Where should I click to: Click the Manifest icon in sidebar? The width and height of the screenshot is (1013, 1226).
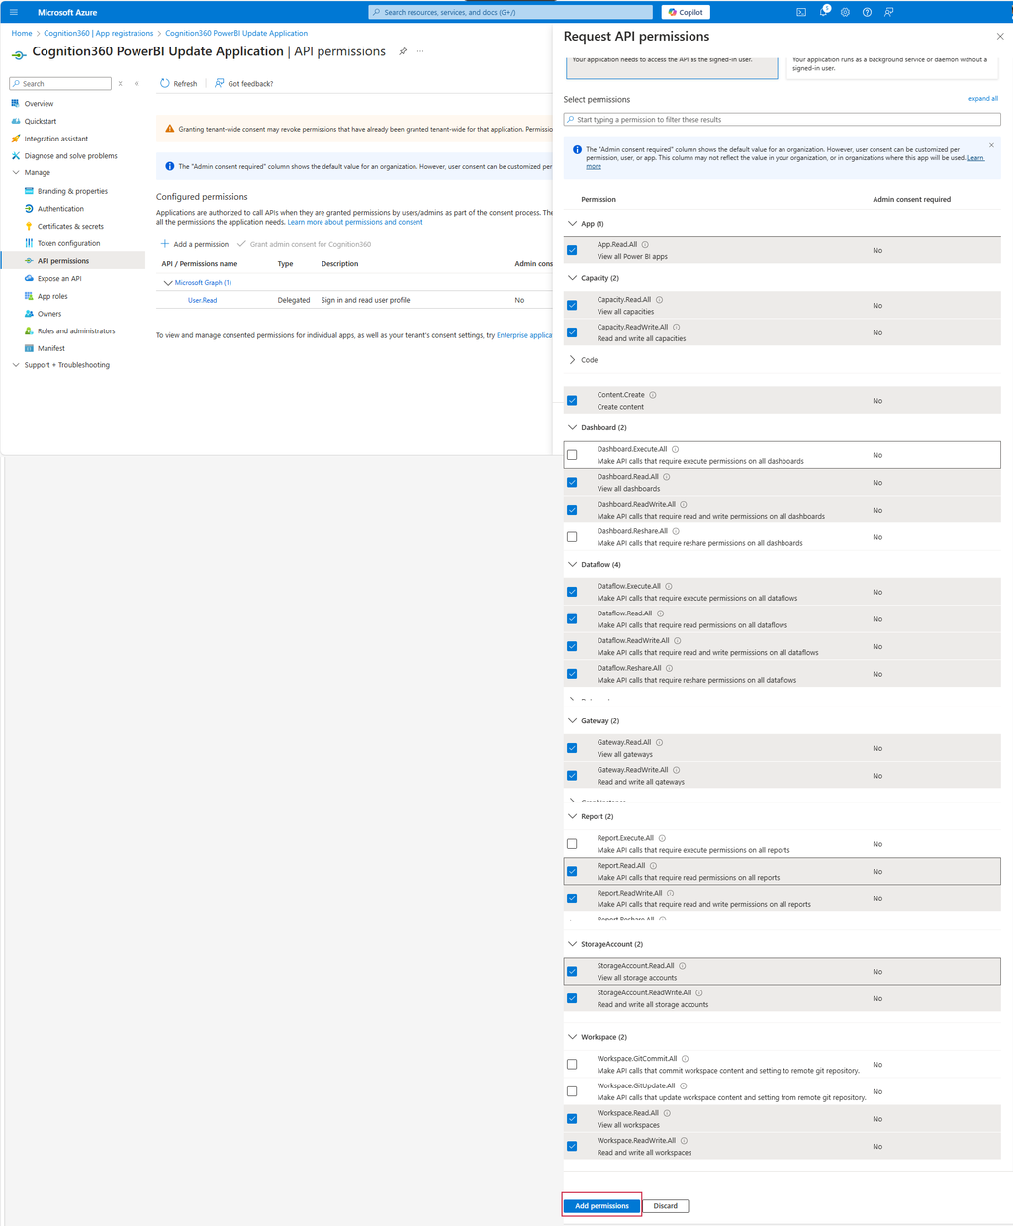pyautogui.click(x=29, y=348)
